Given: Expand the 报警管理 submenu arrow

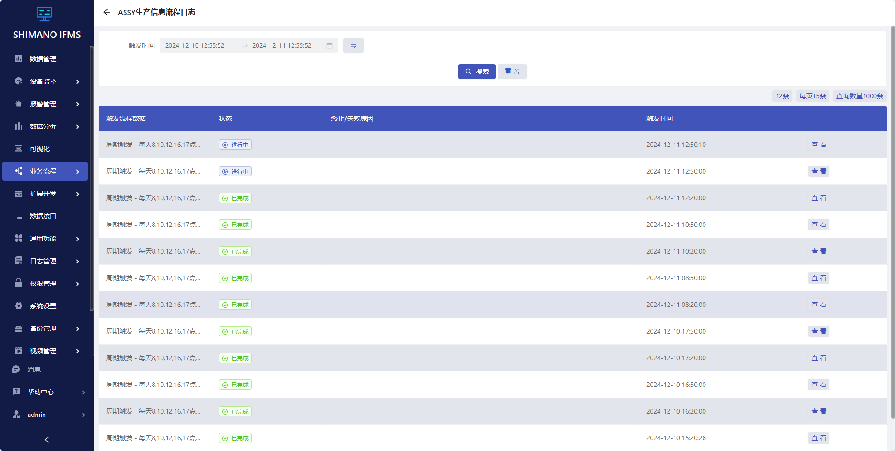Looking at the screenshot, I should click(78, 104).
